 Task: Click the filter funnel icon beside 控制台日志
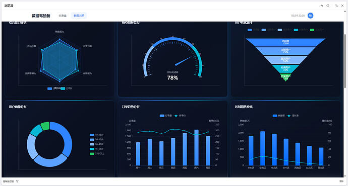[17, 181]
